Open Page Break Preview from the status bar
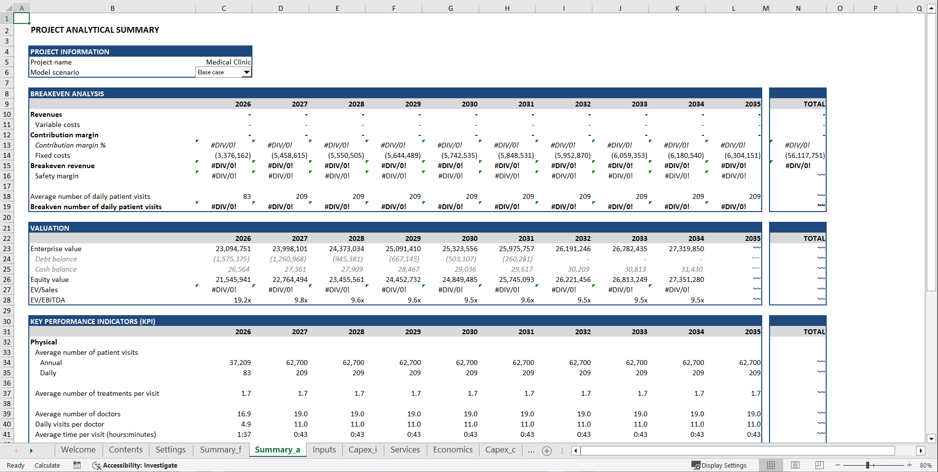This screenshot has height=472, width=938. click(x=819, y=465)
